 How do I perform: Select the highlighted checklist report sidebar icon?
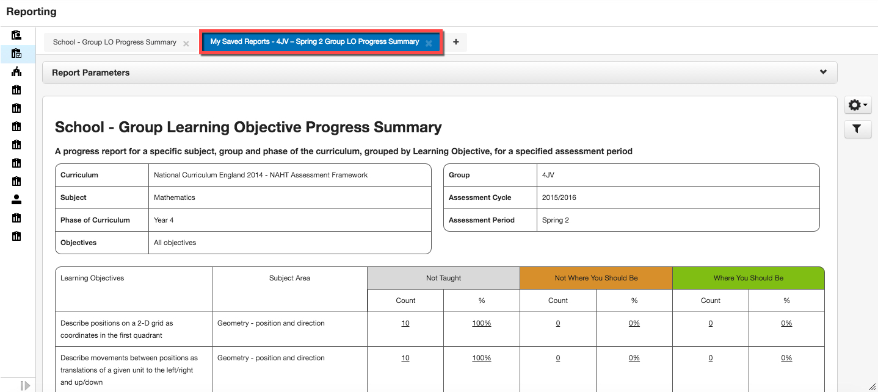click(x=16, y=54)
